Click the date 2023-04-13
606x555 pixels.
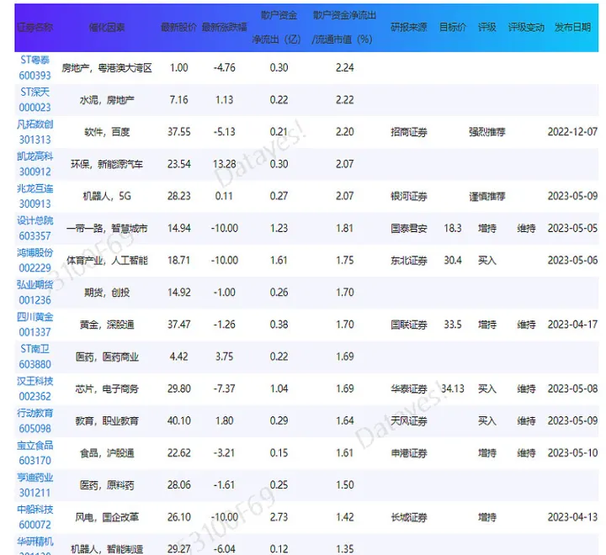pyautogui.click(x=572, y=517)
